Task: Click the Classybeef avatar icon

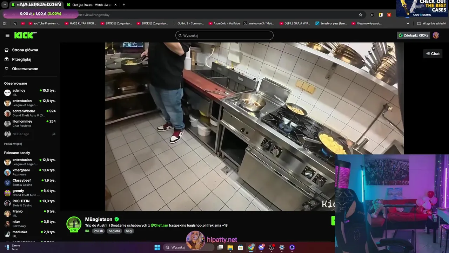Action: tap(7, 182)
